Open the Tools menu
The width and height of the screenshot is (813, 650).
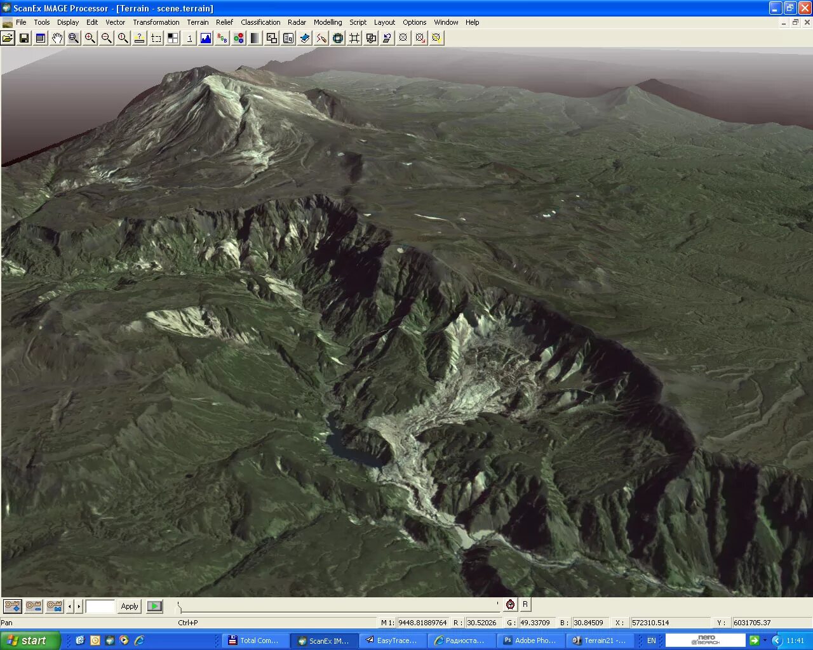pyautogui.click(x=42, y=22)
